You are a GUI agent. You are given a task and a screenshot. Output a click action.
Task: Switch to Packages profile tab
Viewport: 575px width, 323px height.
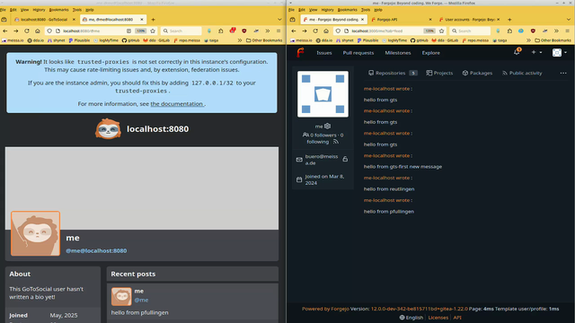[477, 73]
